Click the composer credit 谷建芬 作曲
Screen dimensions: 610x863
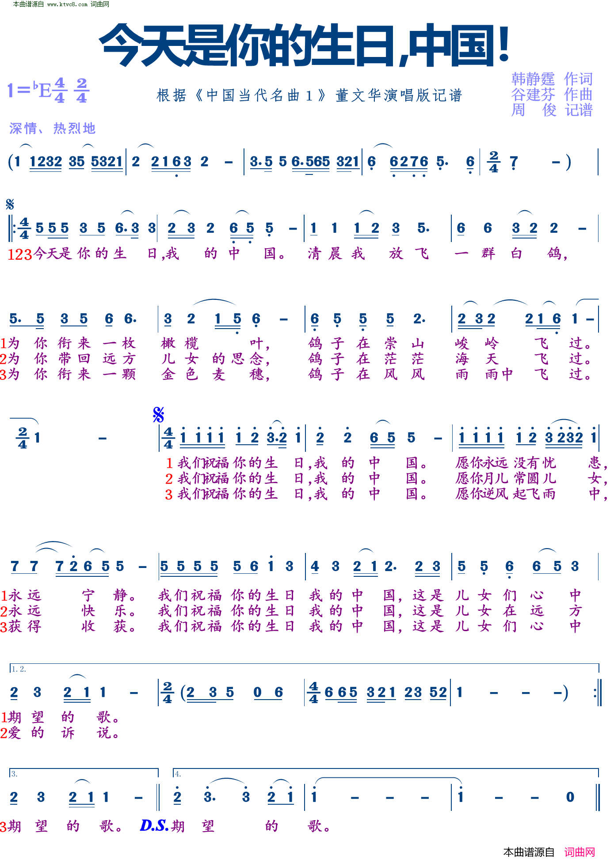point(552,95)
